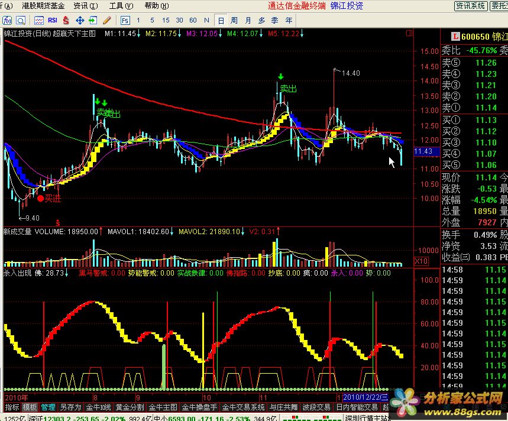Switch to 30-minute period
This screenshot has height=421, width=508.
click(x=179, y=21)
